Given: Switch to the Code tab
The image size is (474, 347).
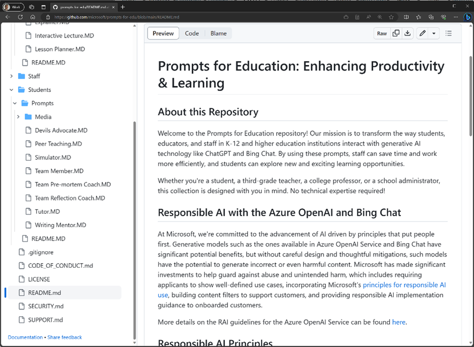Looking at the screenshot, I should (192, 33).
